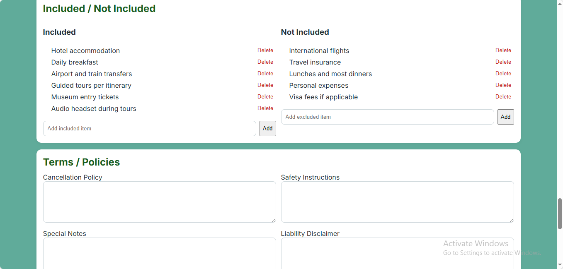Delete Museum entry tickets item
Image resolution: width=563 pixels, height=269 pixels.
[x=265, y=97]
